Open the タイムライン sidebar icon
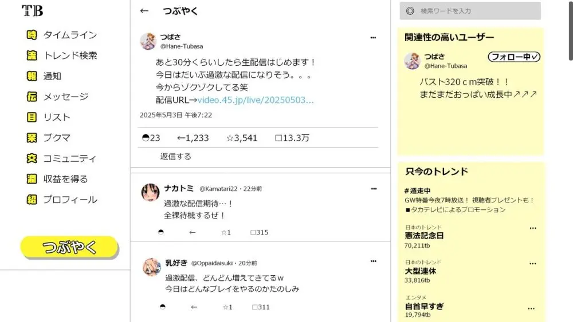573x322 pixels. (32, 35)
